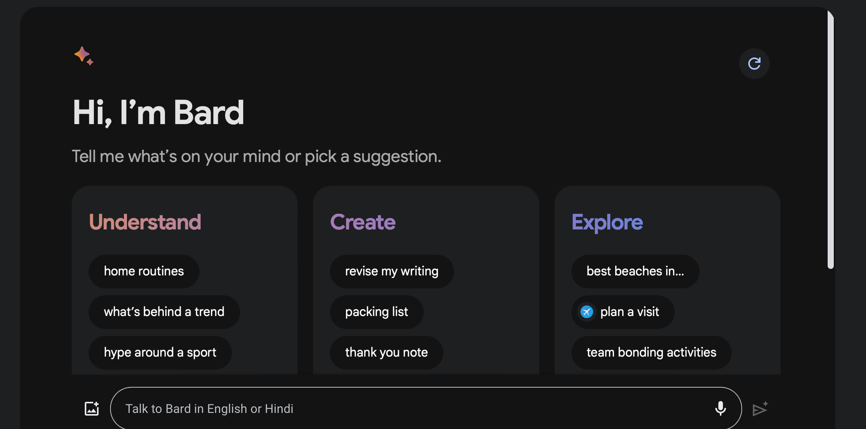
Task: Click the Bard sparkle logo icon
Action: [84, 56]
